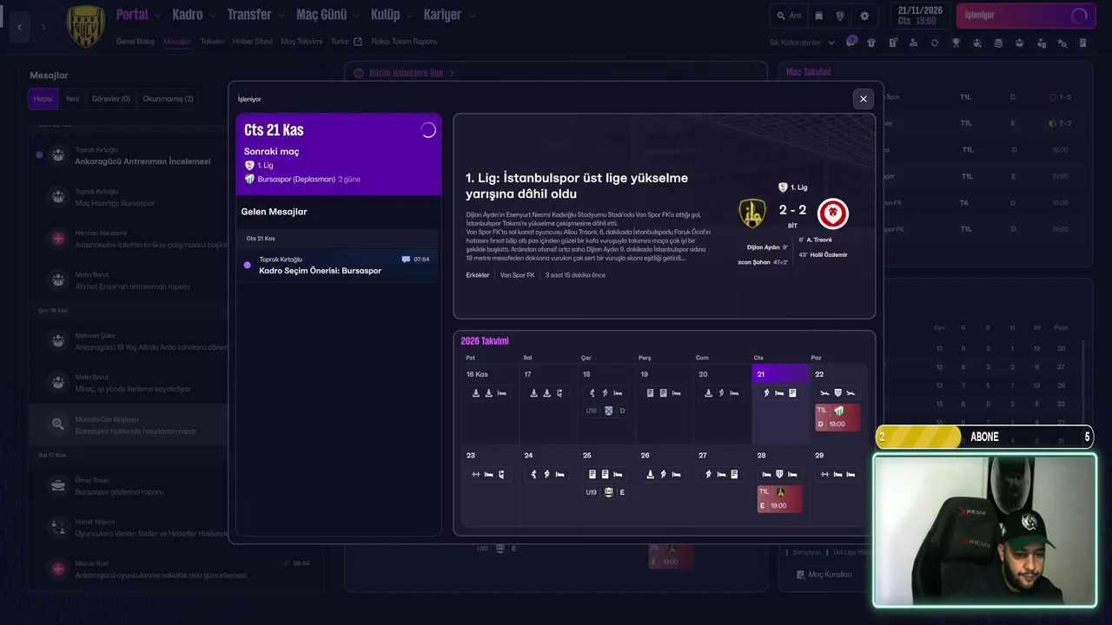Expand the Portal menu chevron

point(156,16)
